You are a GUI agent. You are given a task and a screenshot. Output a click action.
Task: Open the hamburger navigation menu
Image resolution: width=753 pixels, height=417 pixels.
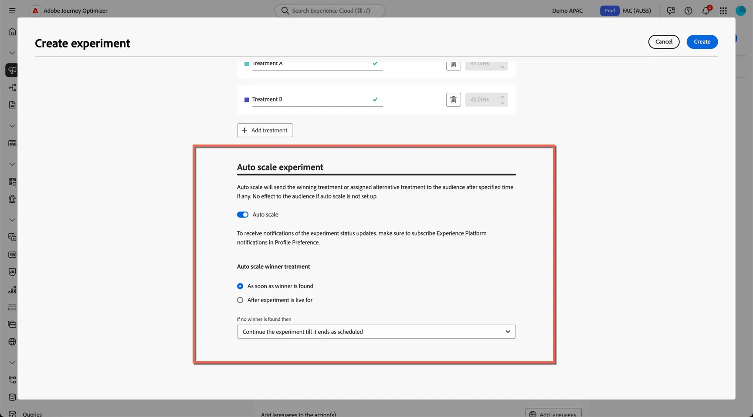[x=12, y=10]
